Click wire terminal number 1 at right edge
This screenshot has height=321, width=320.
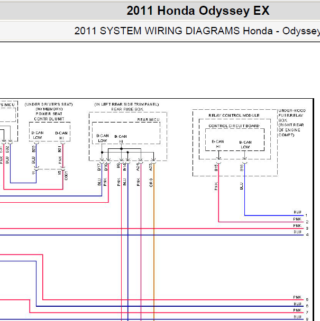pyautogui.click(x=306, y=215)
